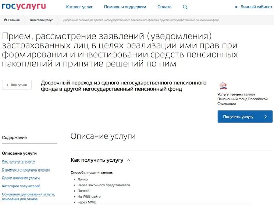This screenshot has height=205, width=274.
Task: Click the Досрочный переход breadcrumb text
Action: 141,20
